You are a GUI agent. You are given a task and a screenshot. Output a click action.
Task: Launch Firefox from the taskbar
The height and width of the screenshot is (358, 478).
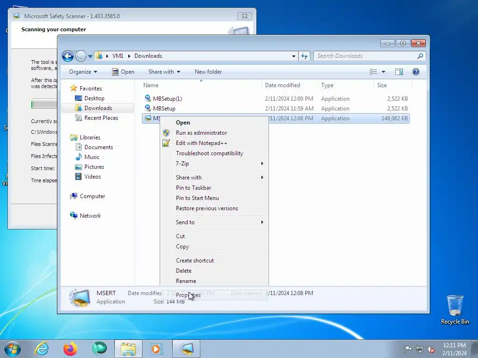tap(70, 349)
